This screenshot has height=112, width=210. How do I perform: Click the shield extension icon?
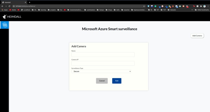tap(148, 6)
